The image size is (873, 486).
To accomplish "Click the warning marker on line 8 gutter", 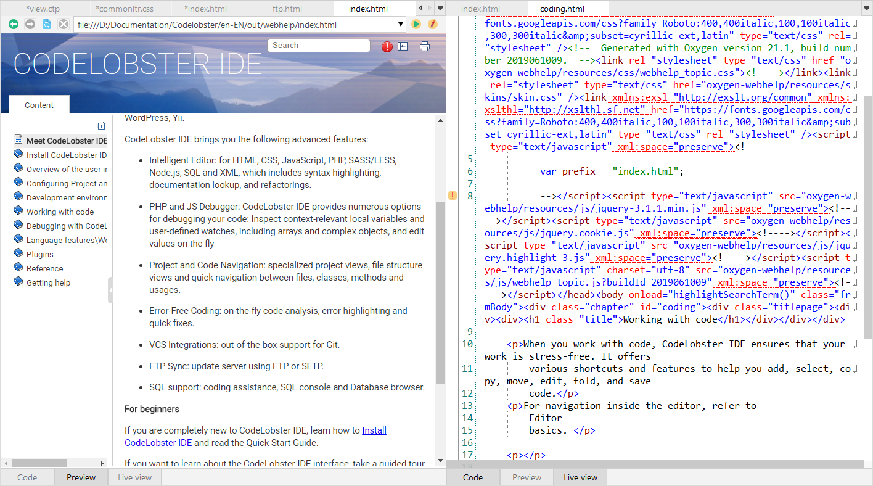I will click(x=452, y=196).
